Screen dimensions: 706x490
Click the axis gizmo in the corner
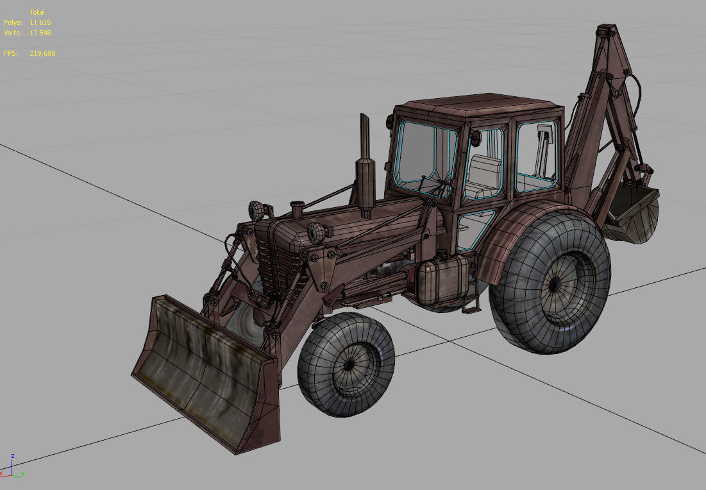[12, 466]
